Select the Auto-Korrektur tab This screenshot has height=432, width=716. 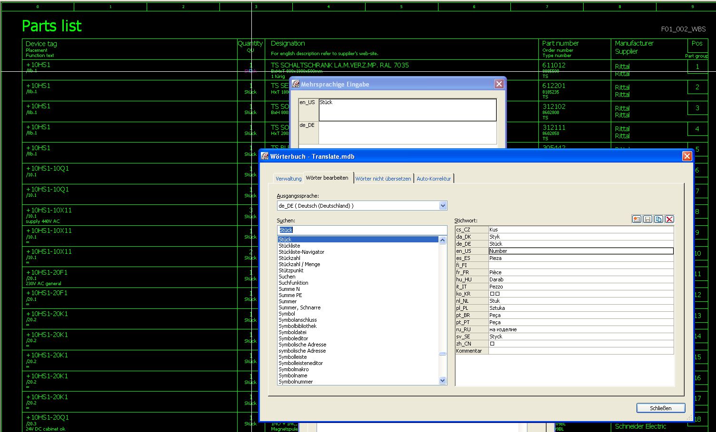click(x=433, y=179)
